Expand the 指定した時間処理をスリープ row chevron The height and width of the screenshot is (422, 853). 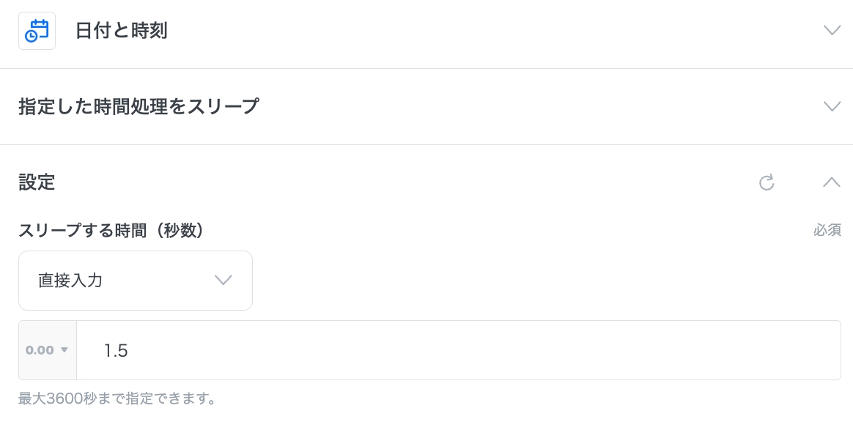831,106
